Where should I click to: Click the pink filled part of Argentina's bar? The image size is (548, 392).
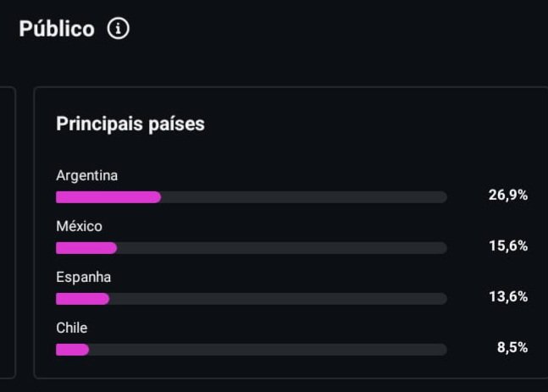pyautogui.click(x=108, y=197)
